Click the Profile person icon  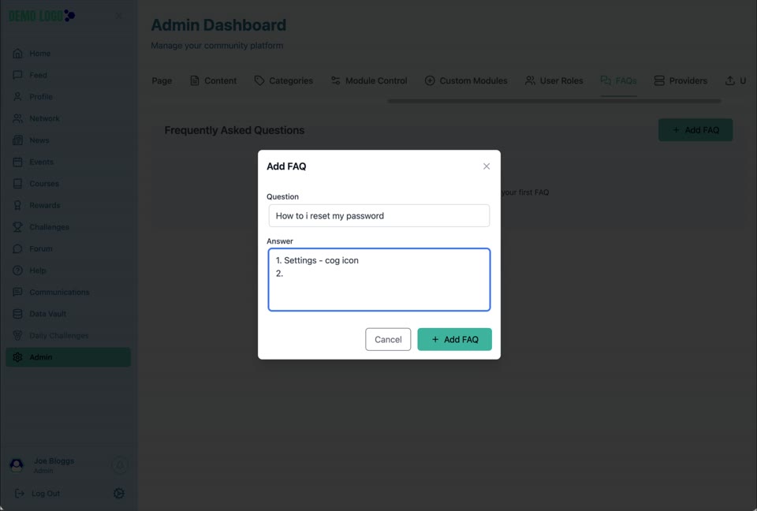[17, 96]
